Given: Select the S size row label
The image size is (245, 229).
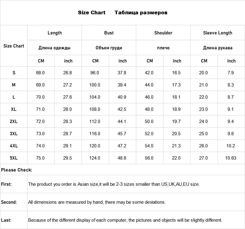Looking at the screenshot, I should click(x=14, y=73).
